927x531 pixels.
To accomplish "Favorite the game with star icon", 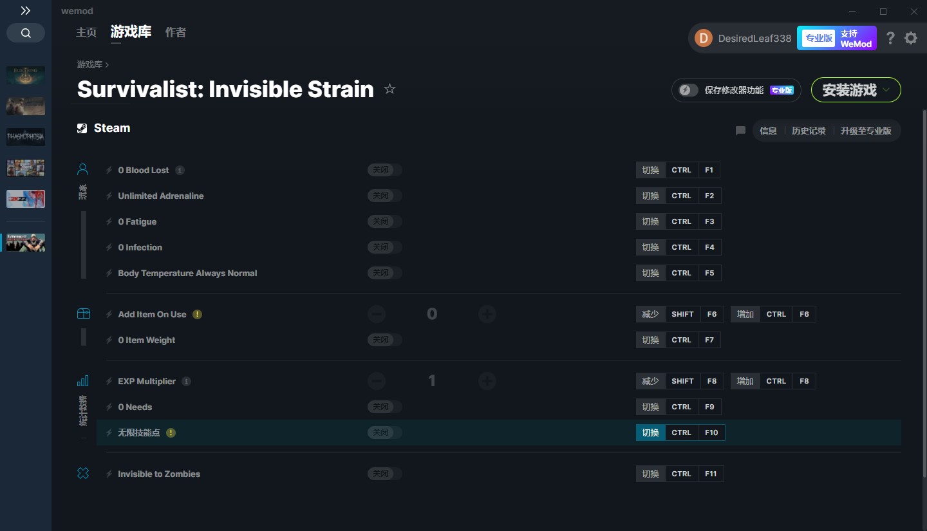I will pyautogui.click(x=389, y=89).
